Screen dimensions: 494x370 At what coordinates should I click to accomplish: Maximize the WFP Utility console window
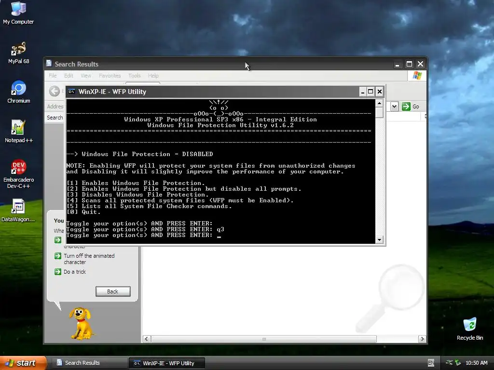click(x=371, y=92)
